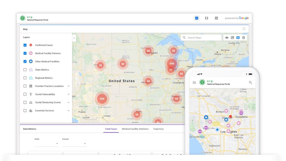Screen dimensions: 286x161
Task: Open the chart view icon in header
Action: coord(216,18)
